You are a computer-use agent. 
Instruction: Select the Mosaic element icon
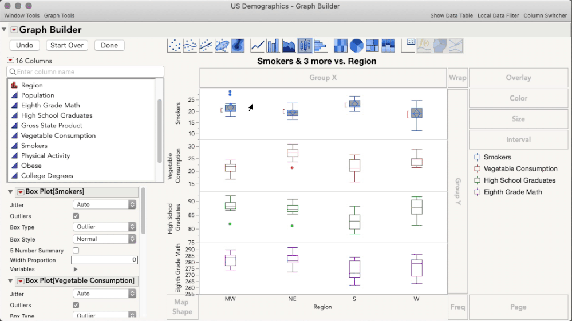[x=388, y=46]
